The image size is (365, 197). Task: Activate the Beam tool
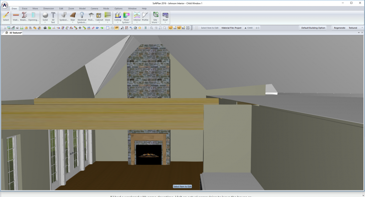[24, 17]
